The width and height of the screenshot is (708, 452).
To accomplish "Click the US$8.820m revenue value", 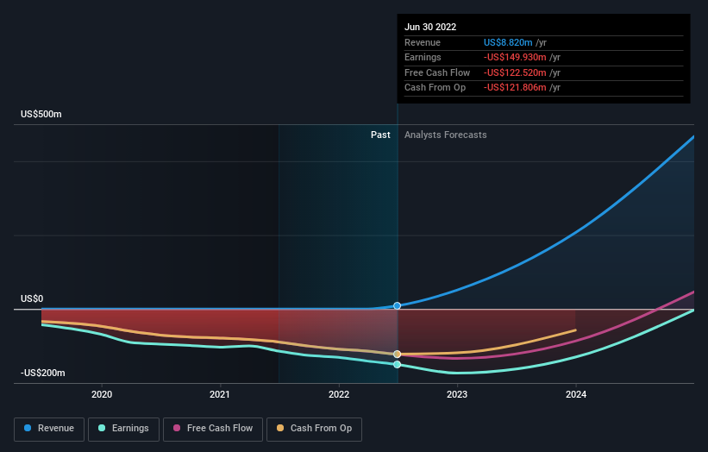I will [508, 42].
